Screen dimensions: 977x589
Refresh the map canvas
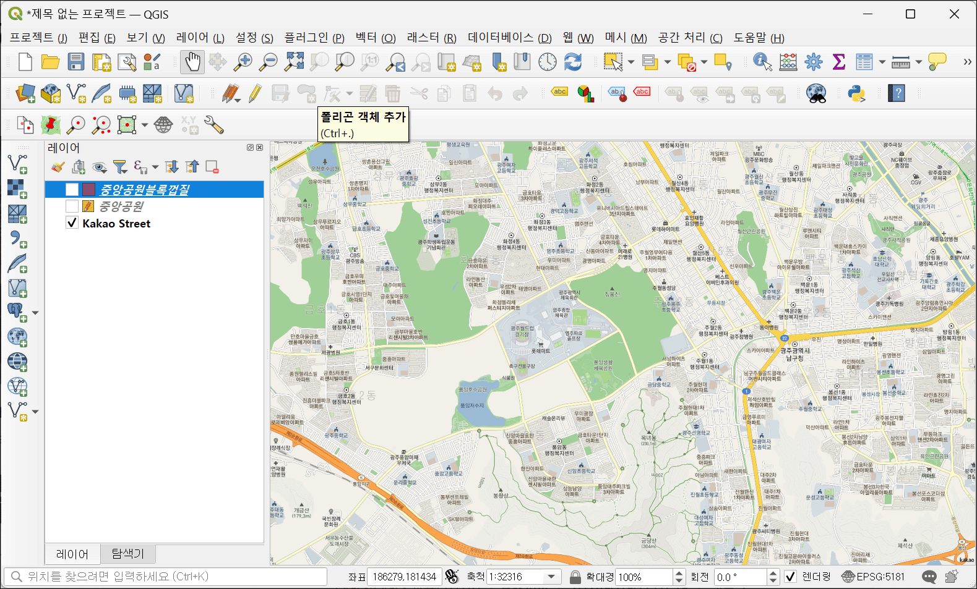(573, 62)
